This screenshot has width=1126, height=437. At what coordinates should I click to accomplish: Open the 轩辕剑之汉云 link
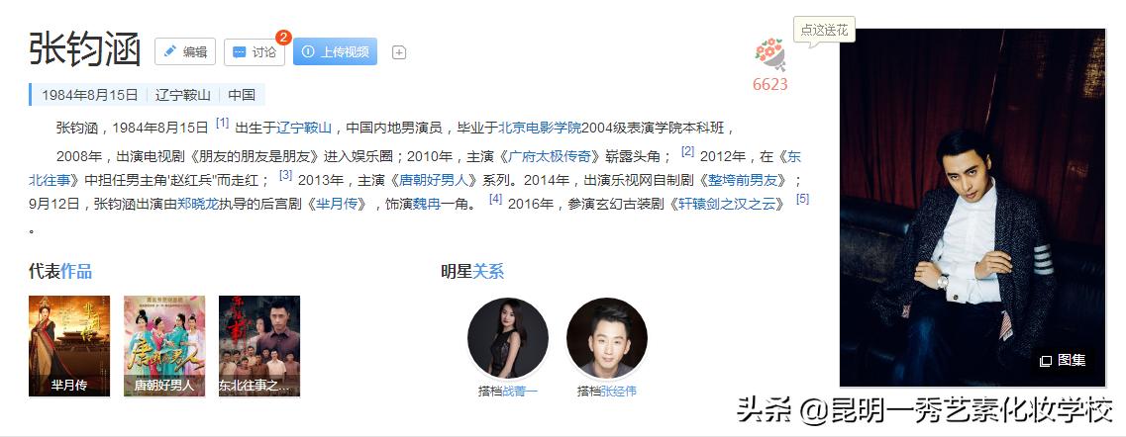728,205
